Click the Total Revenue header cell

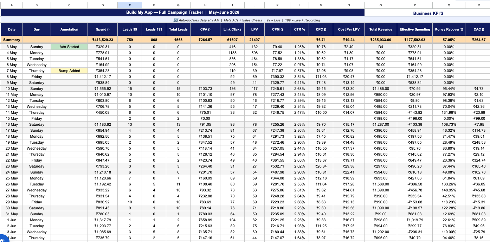click(381, 29)
